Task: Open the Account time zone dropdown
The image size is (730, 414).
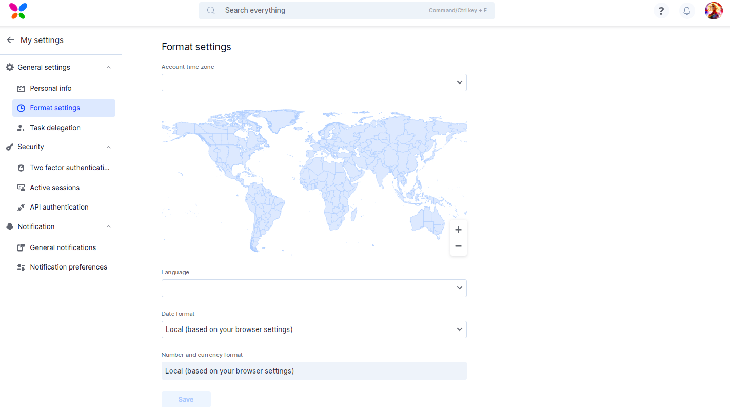Action: point(314,82)
